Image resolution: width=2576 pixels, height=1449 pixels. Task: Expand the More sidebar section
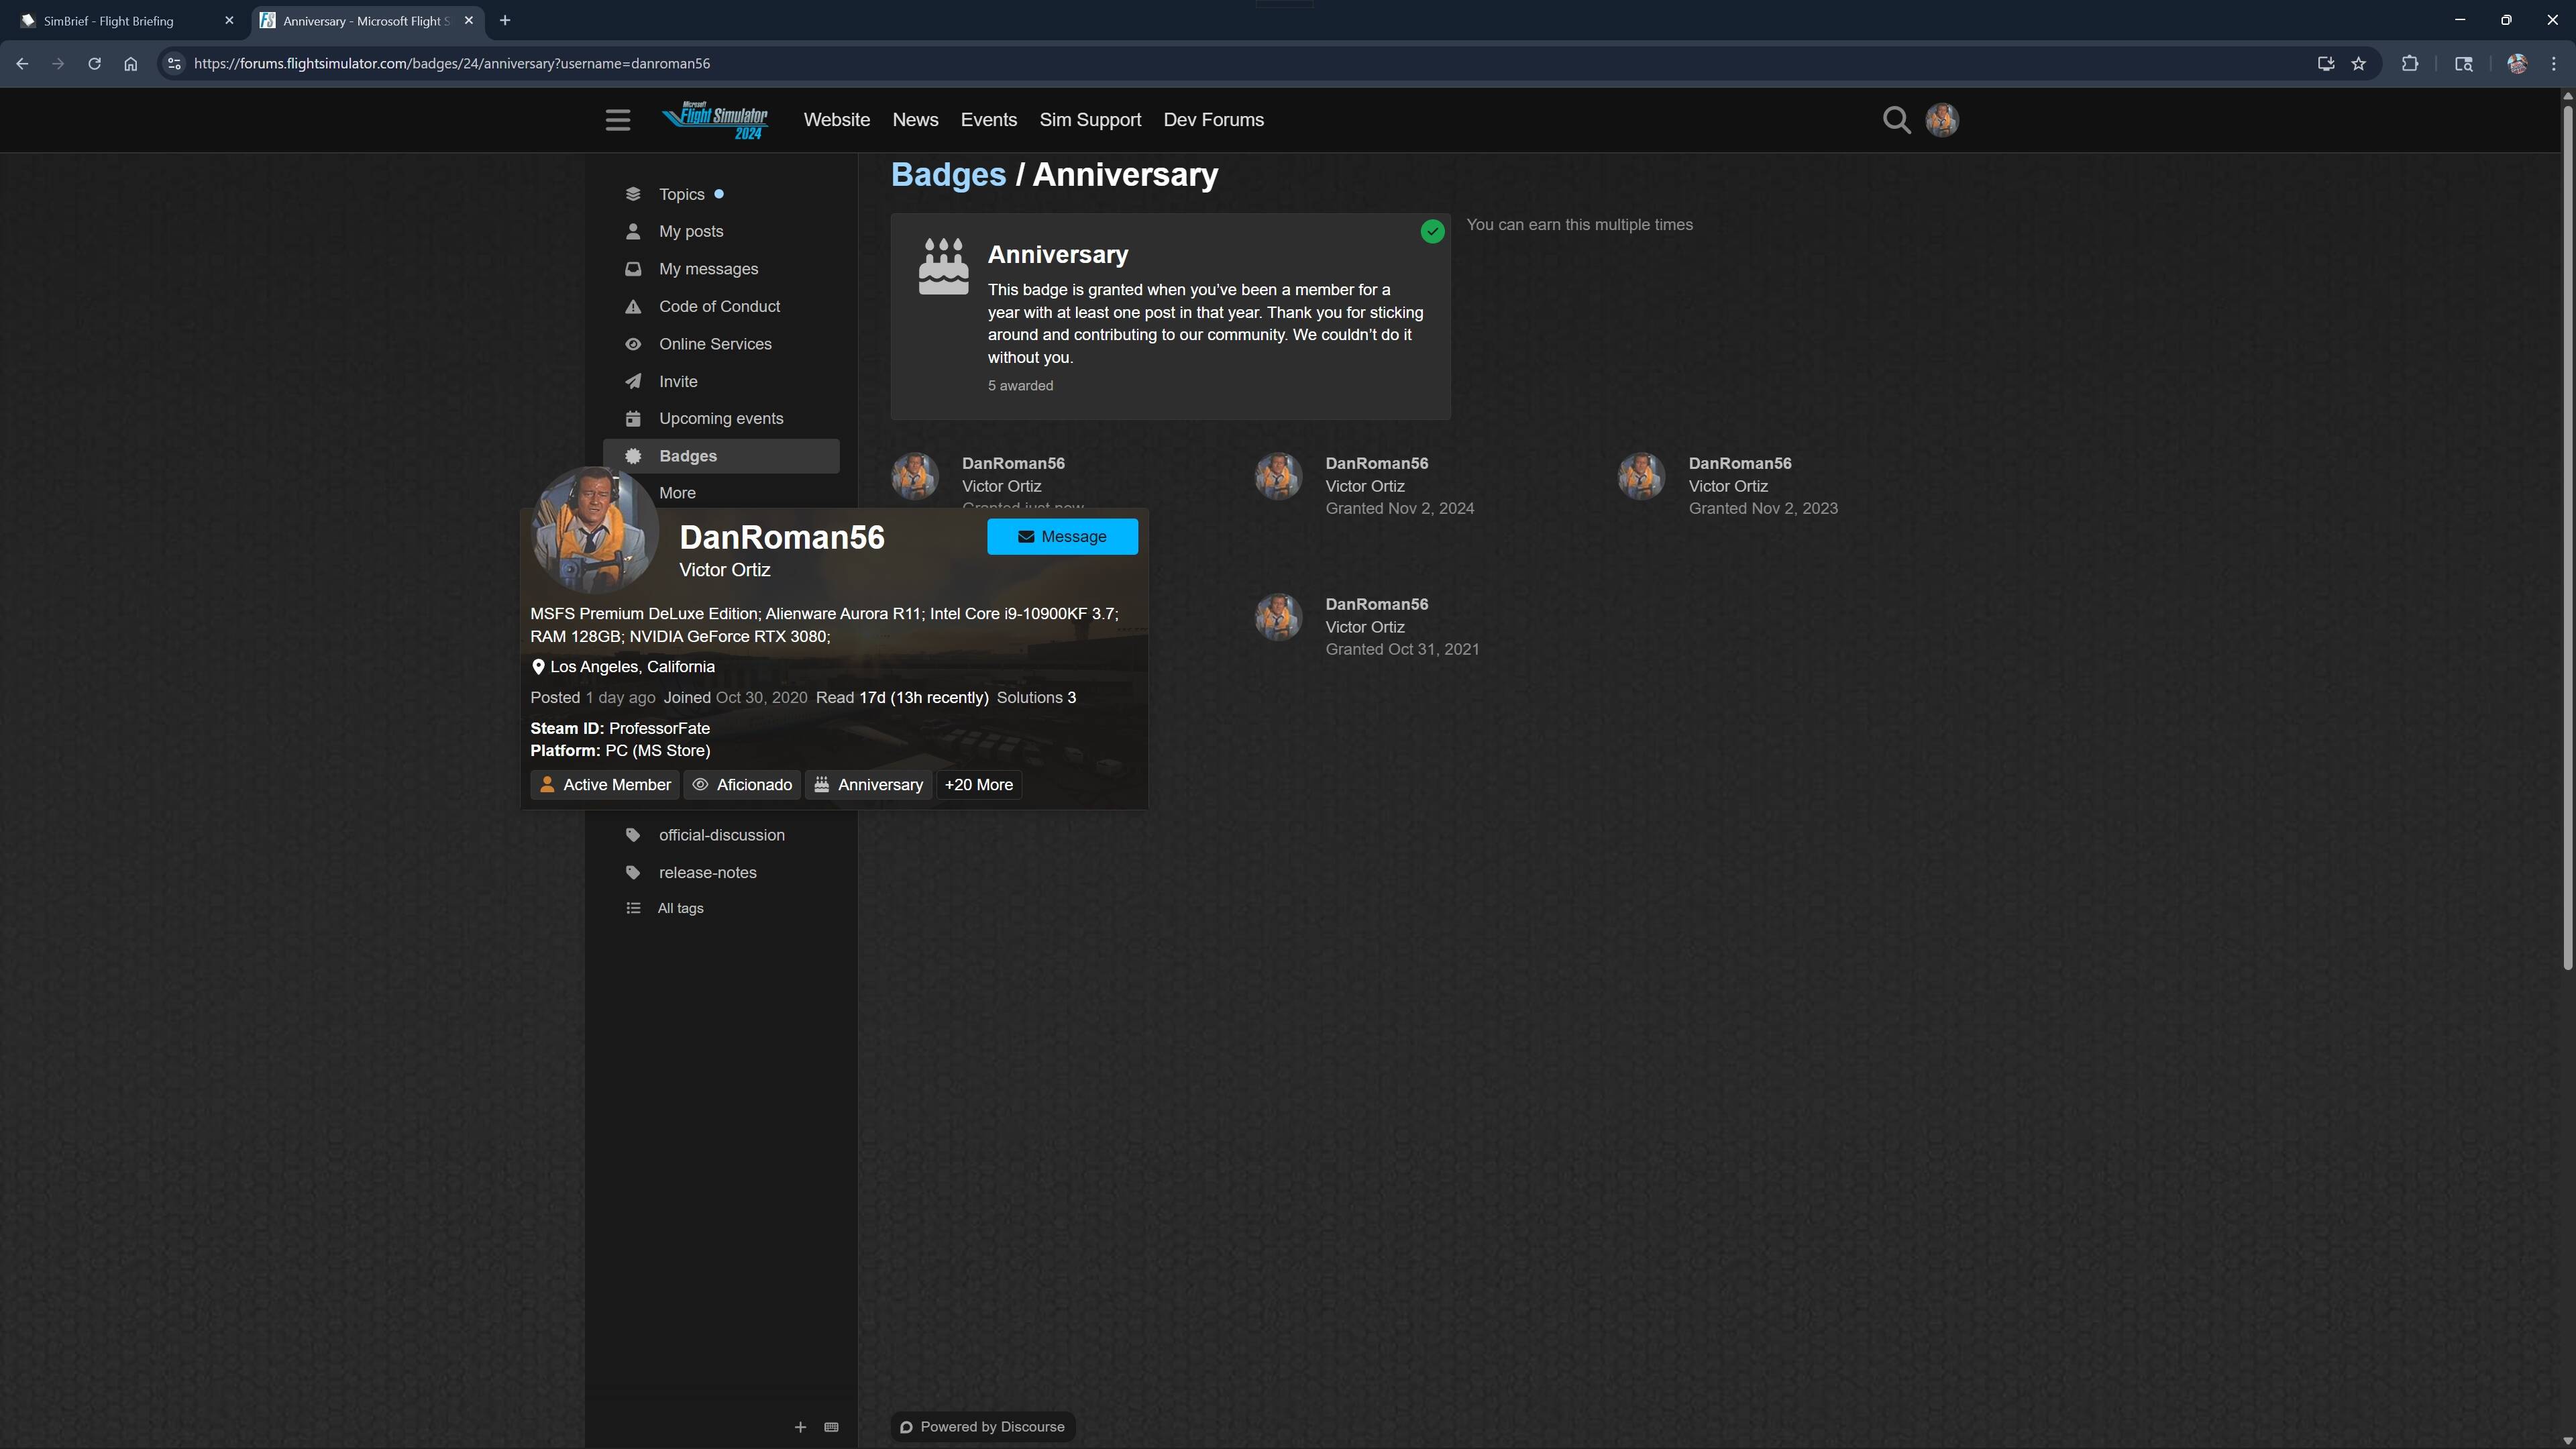(x=677, y=493)
